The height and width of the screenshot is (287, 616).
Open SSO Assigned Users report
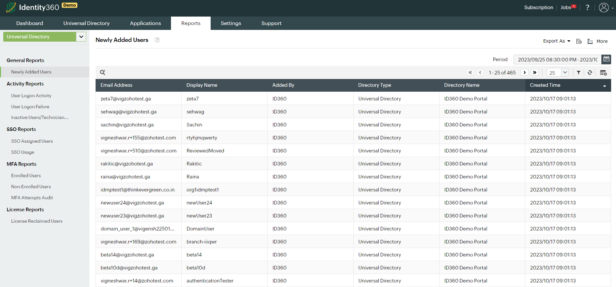pyautogui.click(x=32, y=141)
